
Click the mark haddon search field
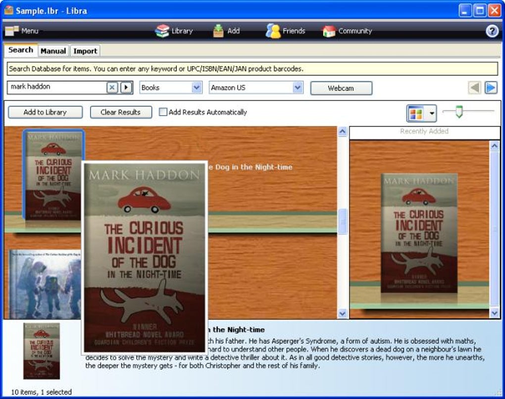click(57, 87)
